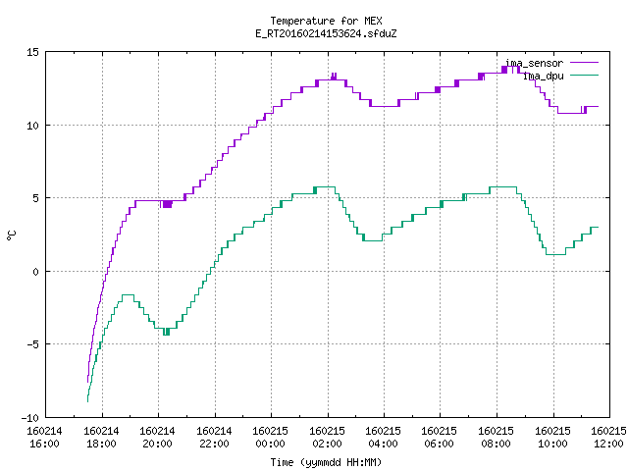Click the x-axis tick time '22:00'
The width and height of the screenshot is (628, 471).
pyautogui.click(x=214, y=444)
